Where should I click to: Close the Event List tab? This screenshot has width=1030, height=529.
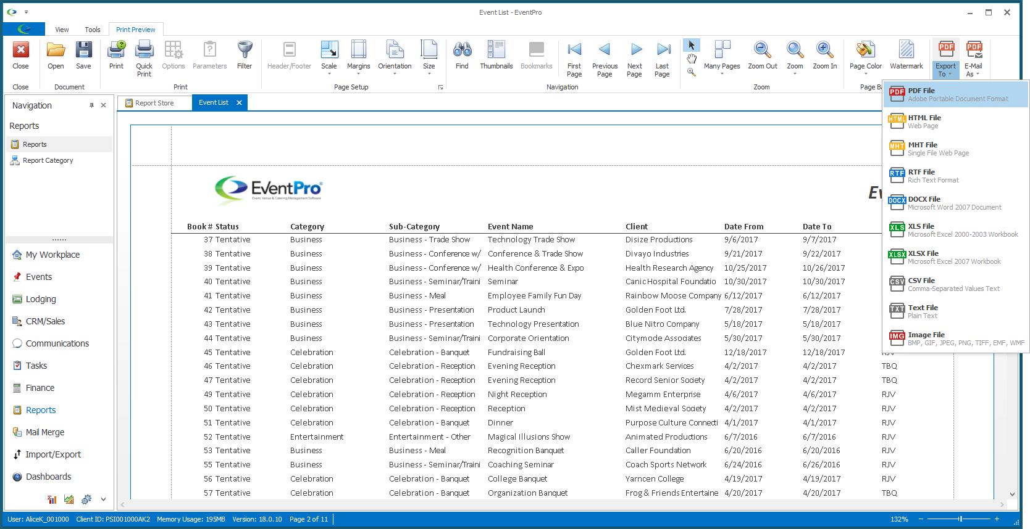tap(239, 103)
